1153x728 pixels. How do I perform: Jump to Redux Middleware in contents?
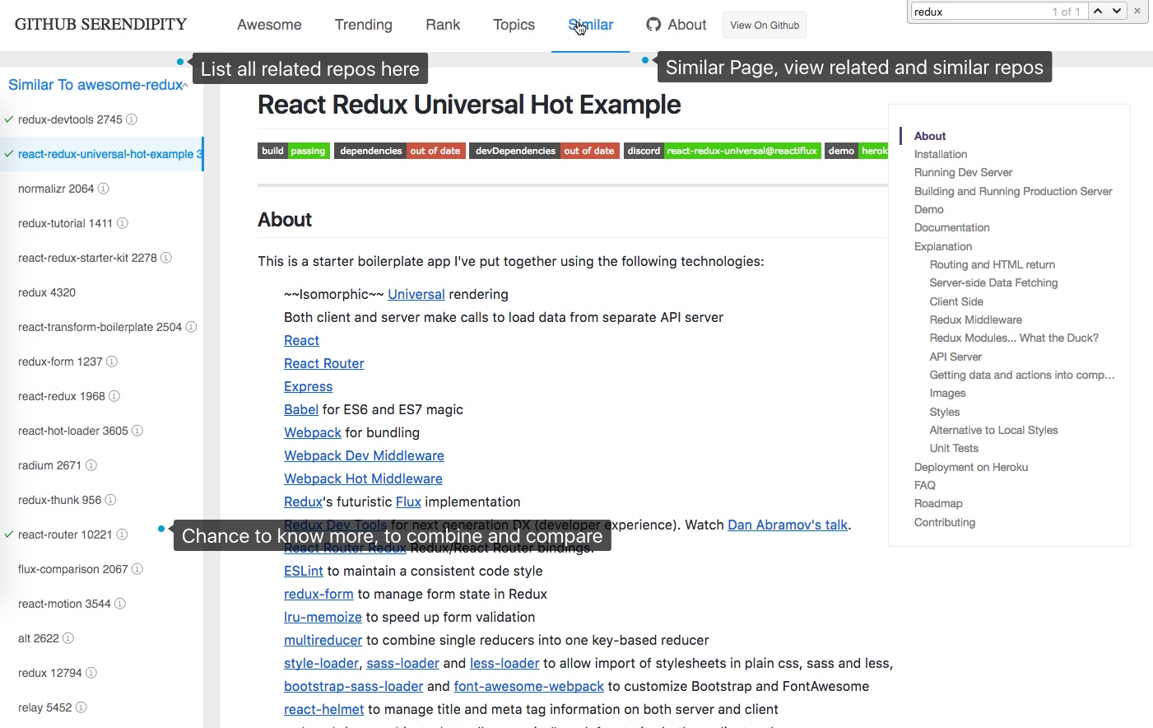pos(976,320)
